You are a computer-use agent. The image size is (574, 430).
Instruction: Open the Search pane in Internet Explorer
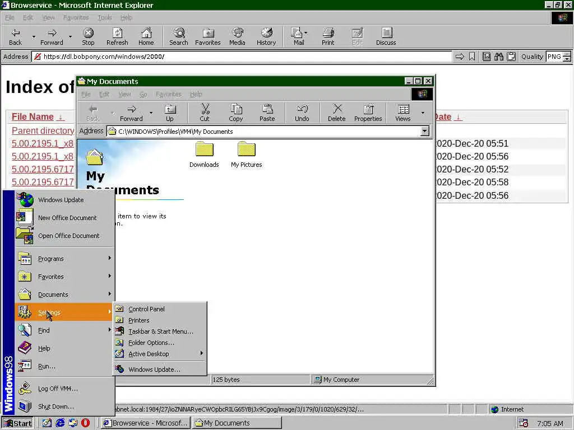[x=179, y=36]
